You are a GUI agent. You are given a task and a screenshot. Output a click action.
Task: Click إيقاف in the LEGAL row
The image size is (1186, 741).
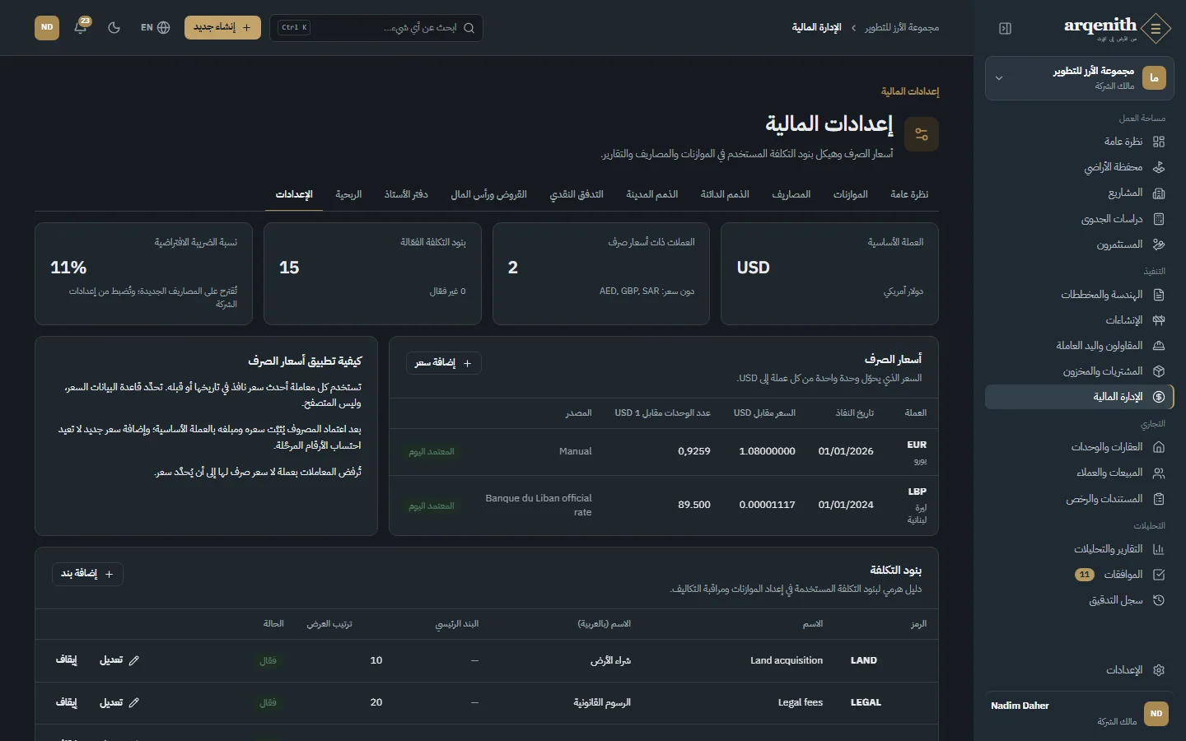67,702
